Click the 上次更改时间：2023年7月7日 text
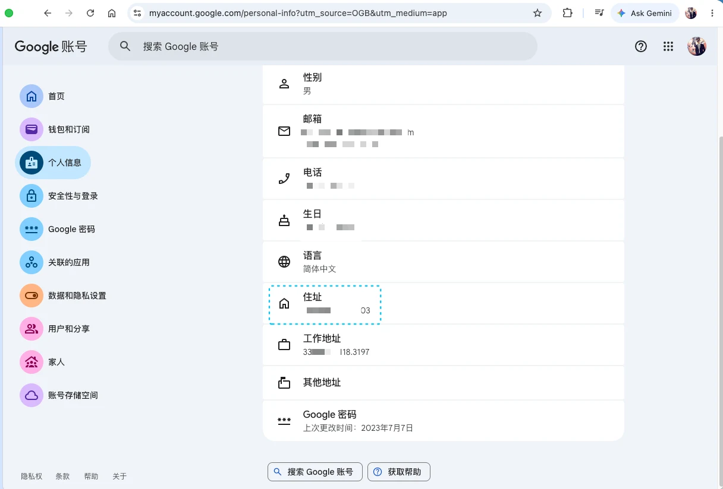This screenshot has height=489, width=723. point(358,428)
